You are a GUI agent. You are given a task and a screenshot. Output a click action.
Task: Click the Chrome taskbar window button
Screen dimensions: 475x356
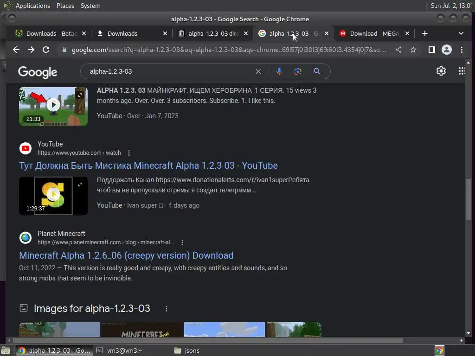(x=55, y=350)
